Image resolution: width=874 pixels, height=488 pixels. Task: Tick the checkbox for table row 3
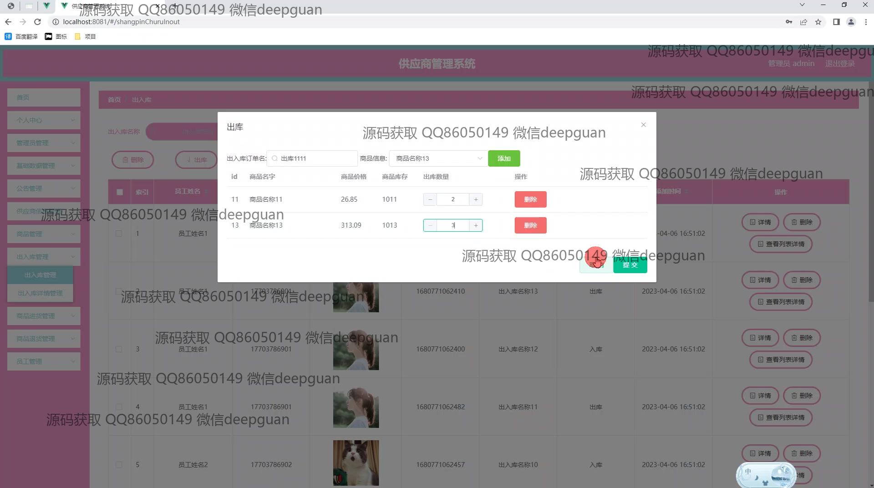tap(119, 349)
